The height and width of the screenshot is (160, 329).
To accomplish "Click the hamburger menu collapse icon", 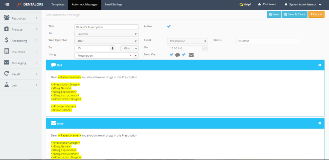I will tap(7, 4).
